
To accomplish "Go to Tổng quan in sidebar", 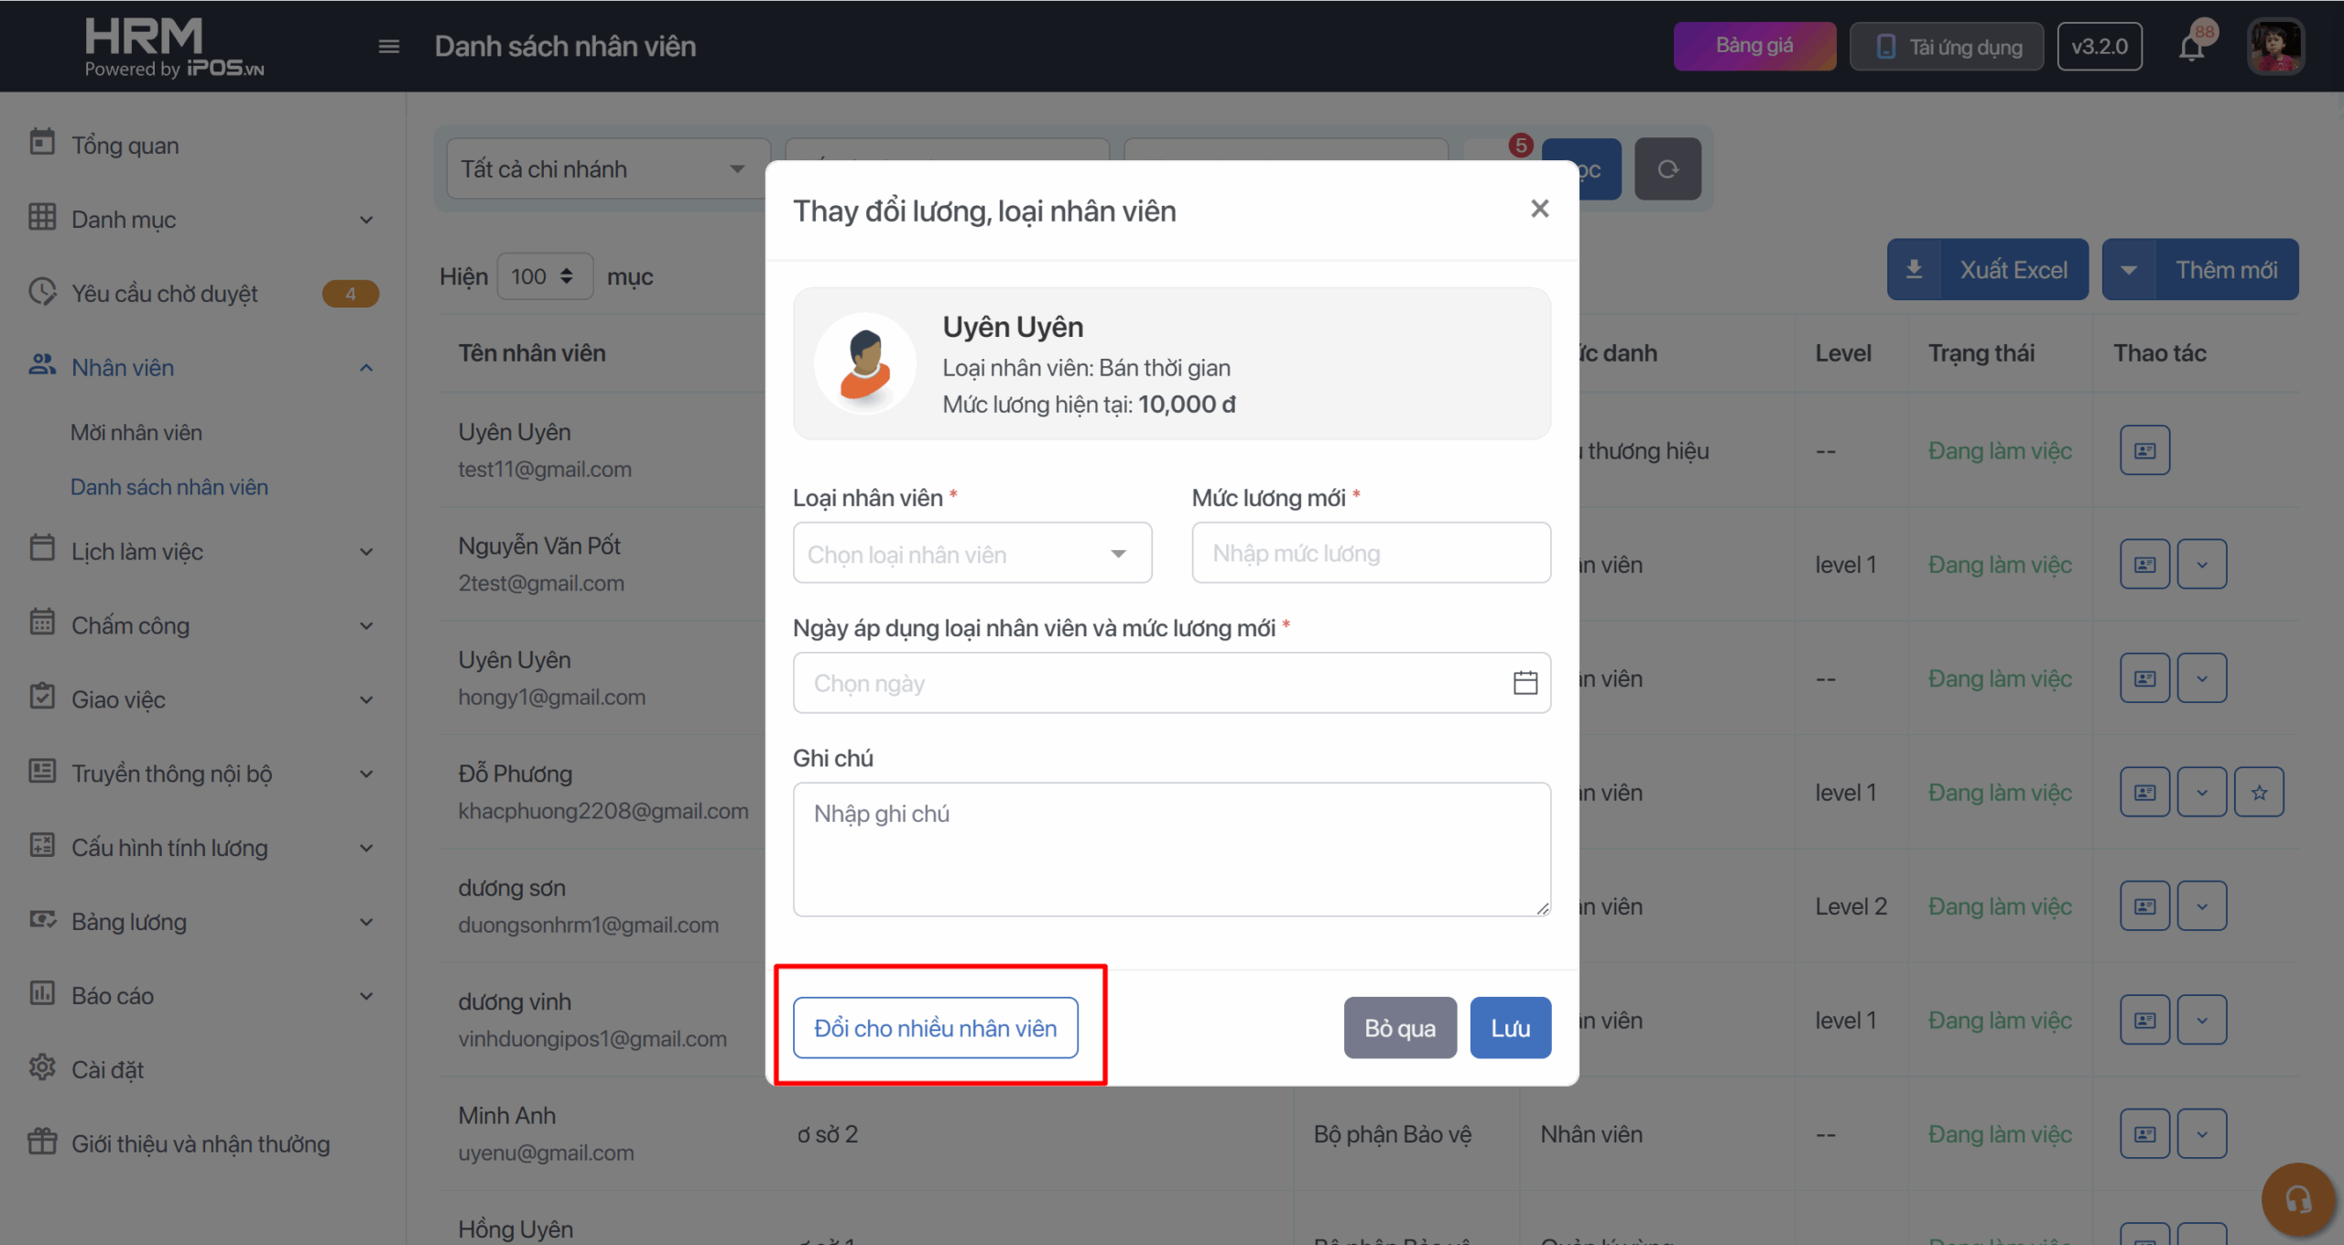I will (125, 146).
